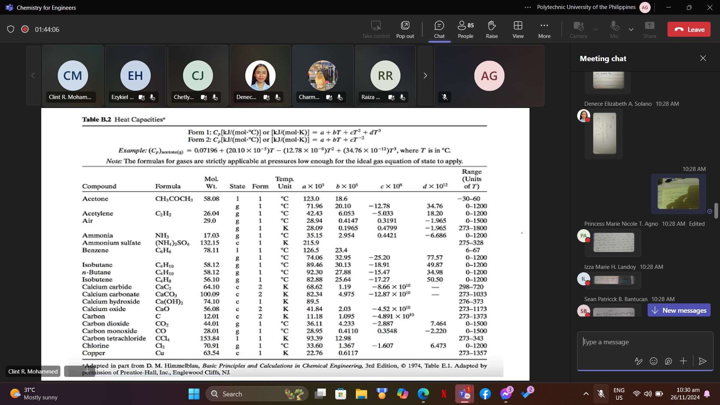The height and width of the screenshot is (405, 720).
Task: Open the People list
Action: pyautogui.click(x=465, y=30)
